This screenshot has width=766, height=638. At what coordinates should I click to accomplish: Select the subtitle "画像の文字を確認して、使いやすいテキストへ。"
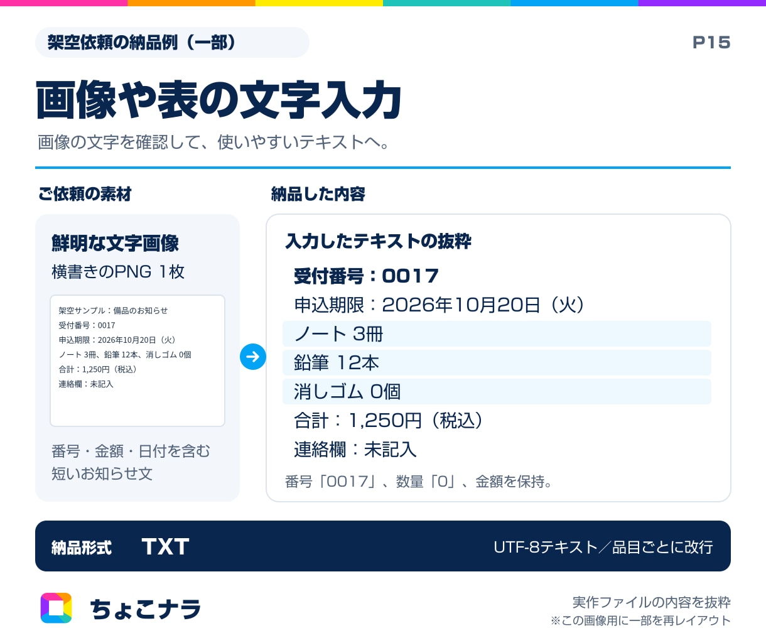click(x=213, y=142)
